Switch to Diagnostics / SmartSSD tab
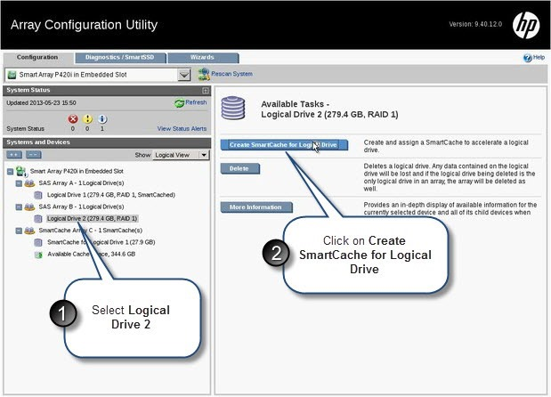The width and height of the screenshot is (551, 397). click(x=120, y=57)
